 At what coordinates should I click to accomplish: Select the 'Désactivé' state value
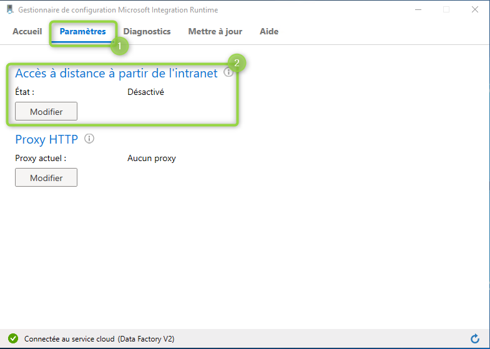pyautogui.click(x=145, y=92)
